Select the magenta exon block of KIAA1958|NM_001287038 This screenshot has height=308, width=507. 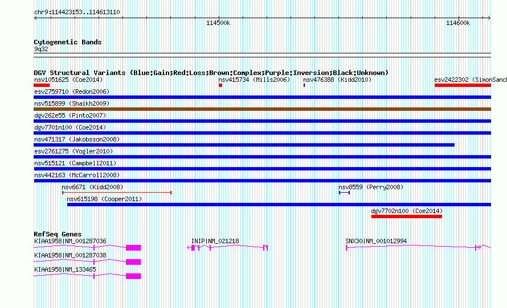click(x=133, y=262)
